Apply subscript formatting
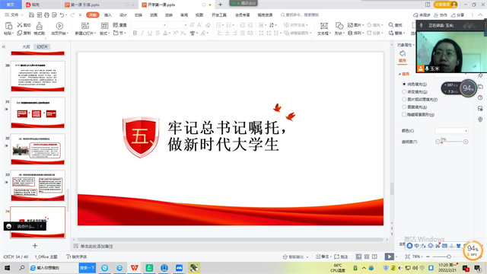Screen dimensions: 487x274 pos(183,33)
